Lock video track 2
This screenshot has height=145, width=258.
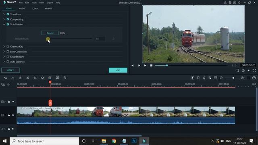click(x=9, y=101)
